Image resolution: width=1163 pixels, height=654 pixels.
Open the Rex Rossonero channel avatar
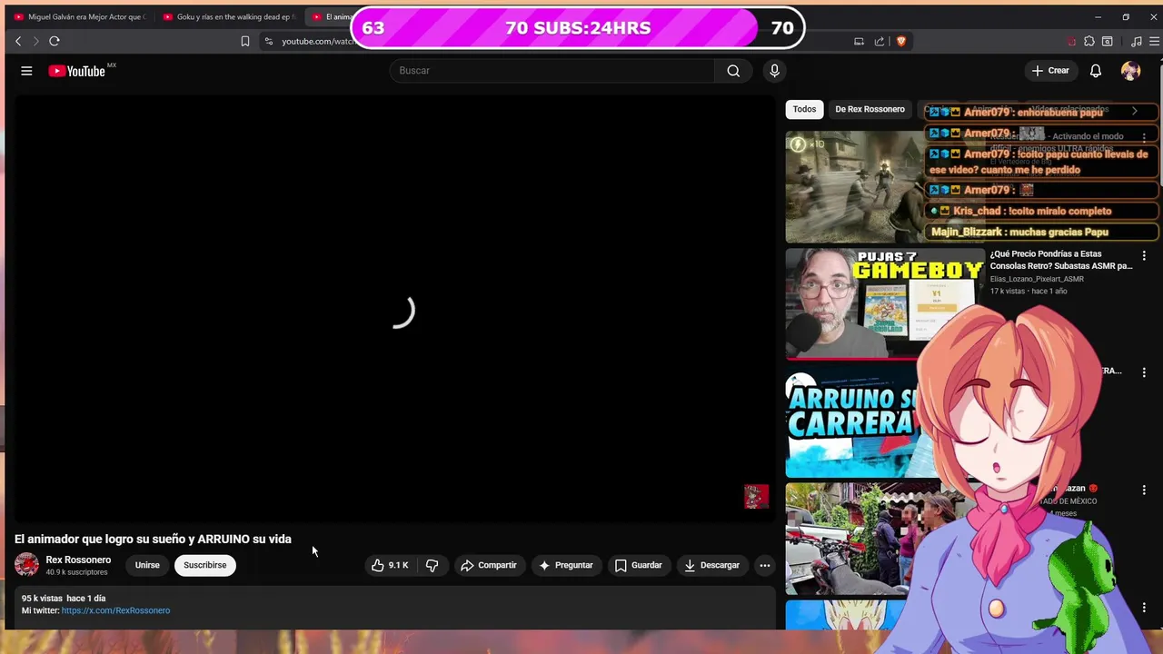(26, 564)
